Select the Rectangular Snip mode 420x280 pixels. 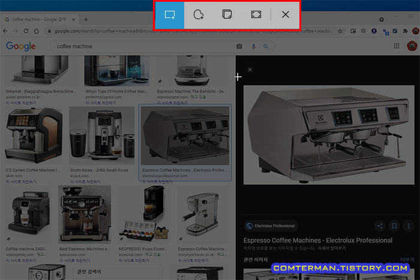point(170,15)
